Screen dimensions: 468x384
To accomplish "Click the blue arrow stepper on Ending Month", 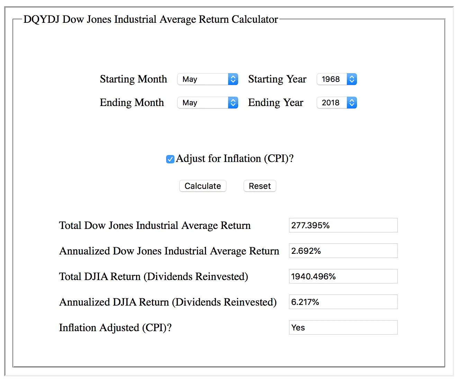I will pos(233,103).
